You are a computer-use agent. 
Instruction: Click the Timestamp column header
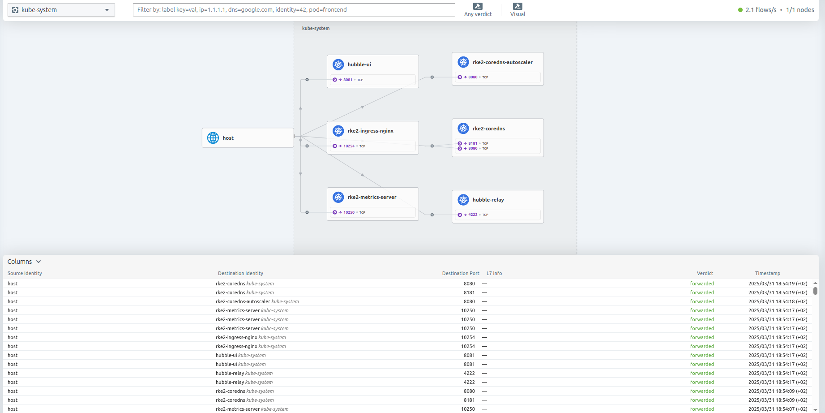click(x=767, y=273)
